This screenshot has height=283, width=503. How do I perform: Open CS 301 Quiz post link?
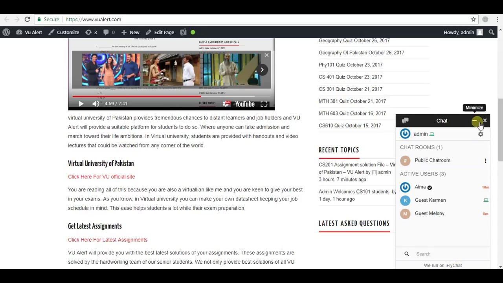click(351, 89)
